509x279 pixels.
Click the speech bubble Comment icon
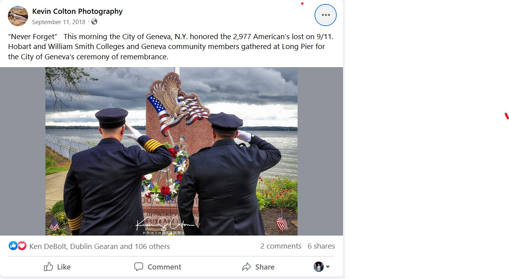(x=139, y=267)
